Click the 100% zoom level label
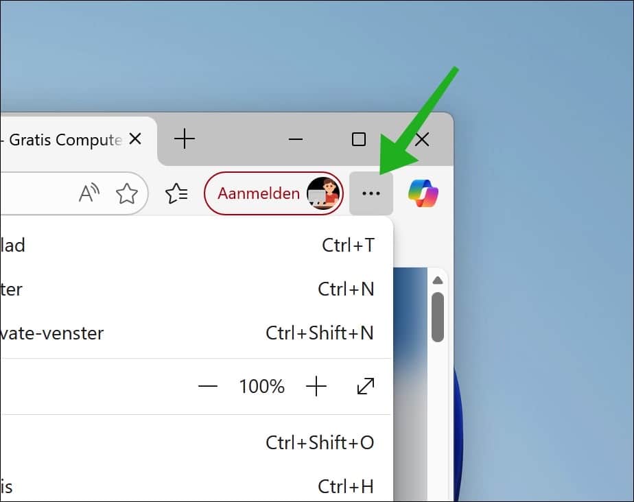Screen dimensions: 634x502 tap(261, 386)
